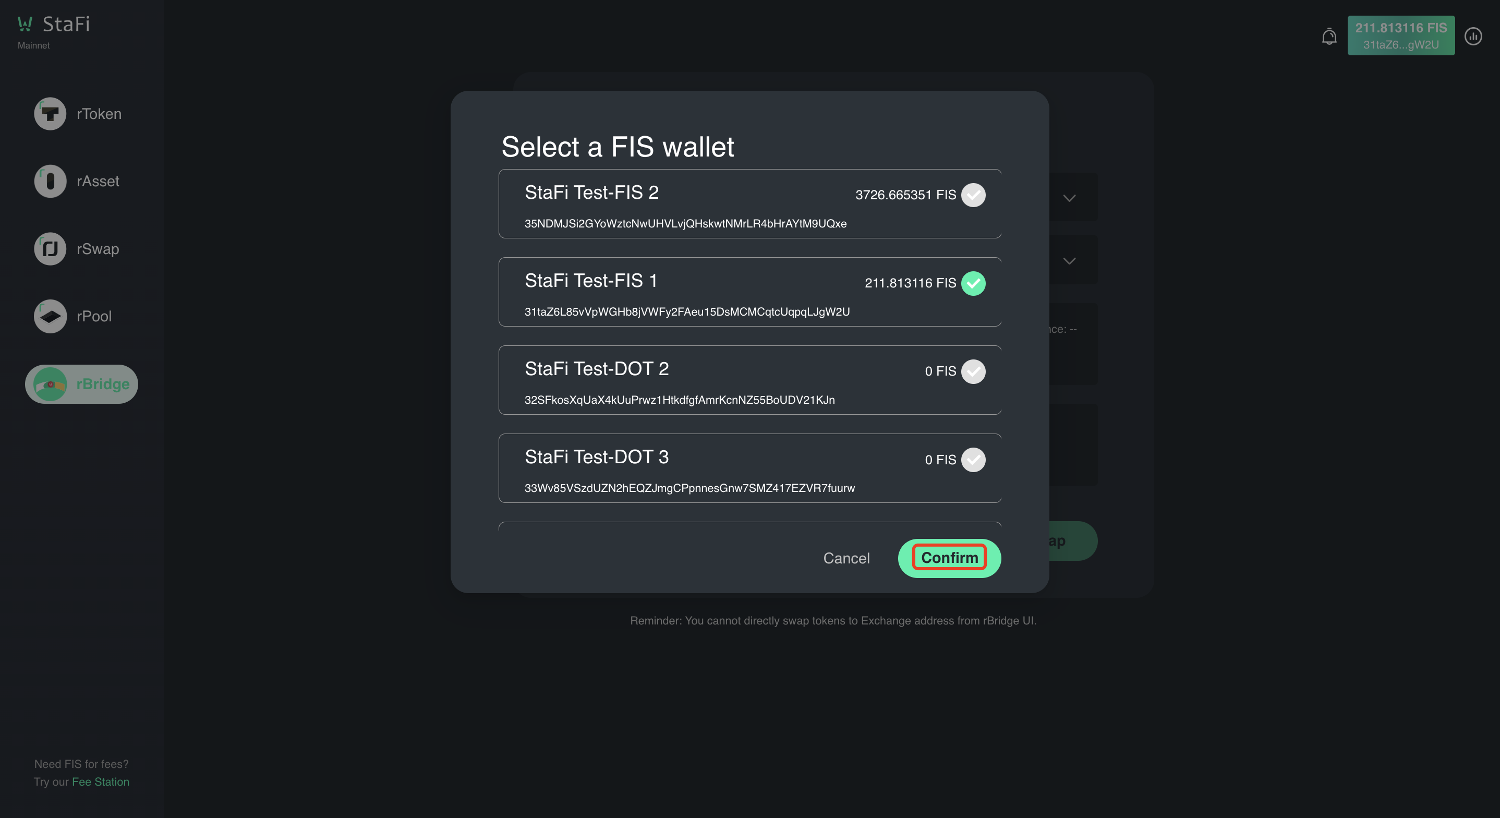Select the StaFi Test-FIS 1 wallet checkmark
Image resolution: width=1500 pixels, height=818 pixels.
[973, 283]
